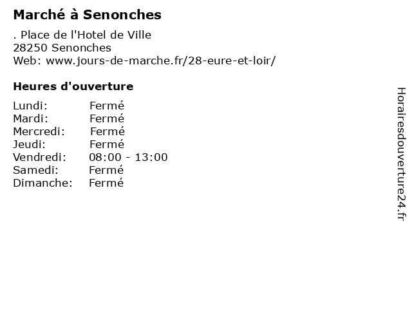Click the Marché à Senonches title
Viewport: 412px width, 309px height.
coord(88,14)
